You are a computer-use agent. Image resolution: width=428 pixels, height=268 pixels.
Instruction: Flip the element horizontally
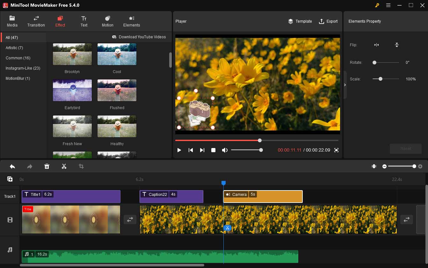click(376, 45)
